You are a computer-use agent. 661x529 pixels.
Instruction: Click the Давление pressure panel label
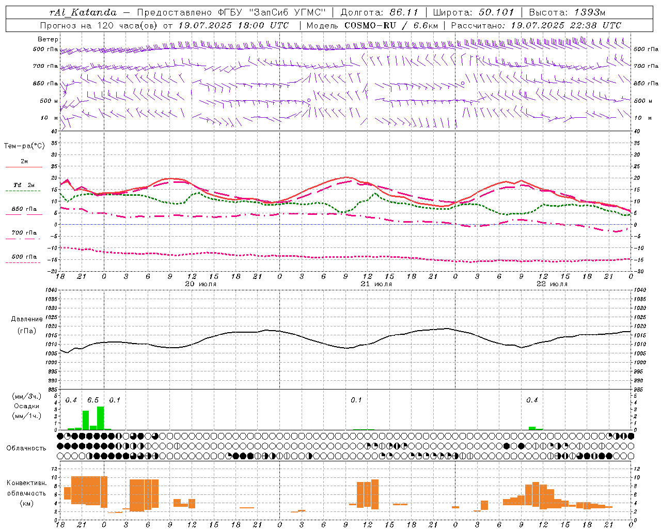(x=27, y=319)
